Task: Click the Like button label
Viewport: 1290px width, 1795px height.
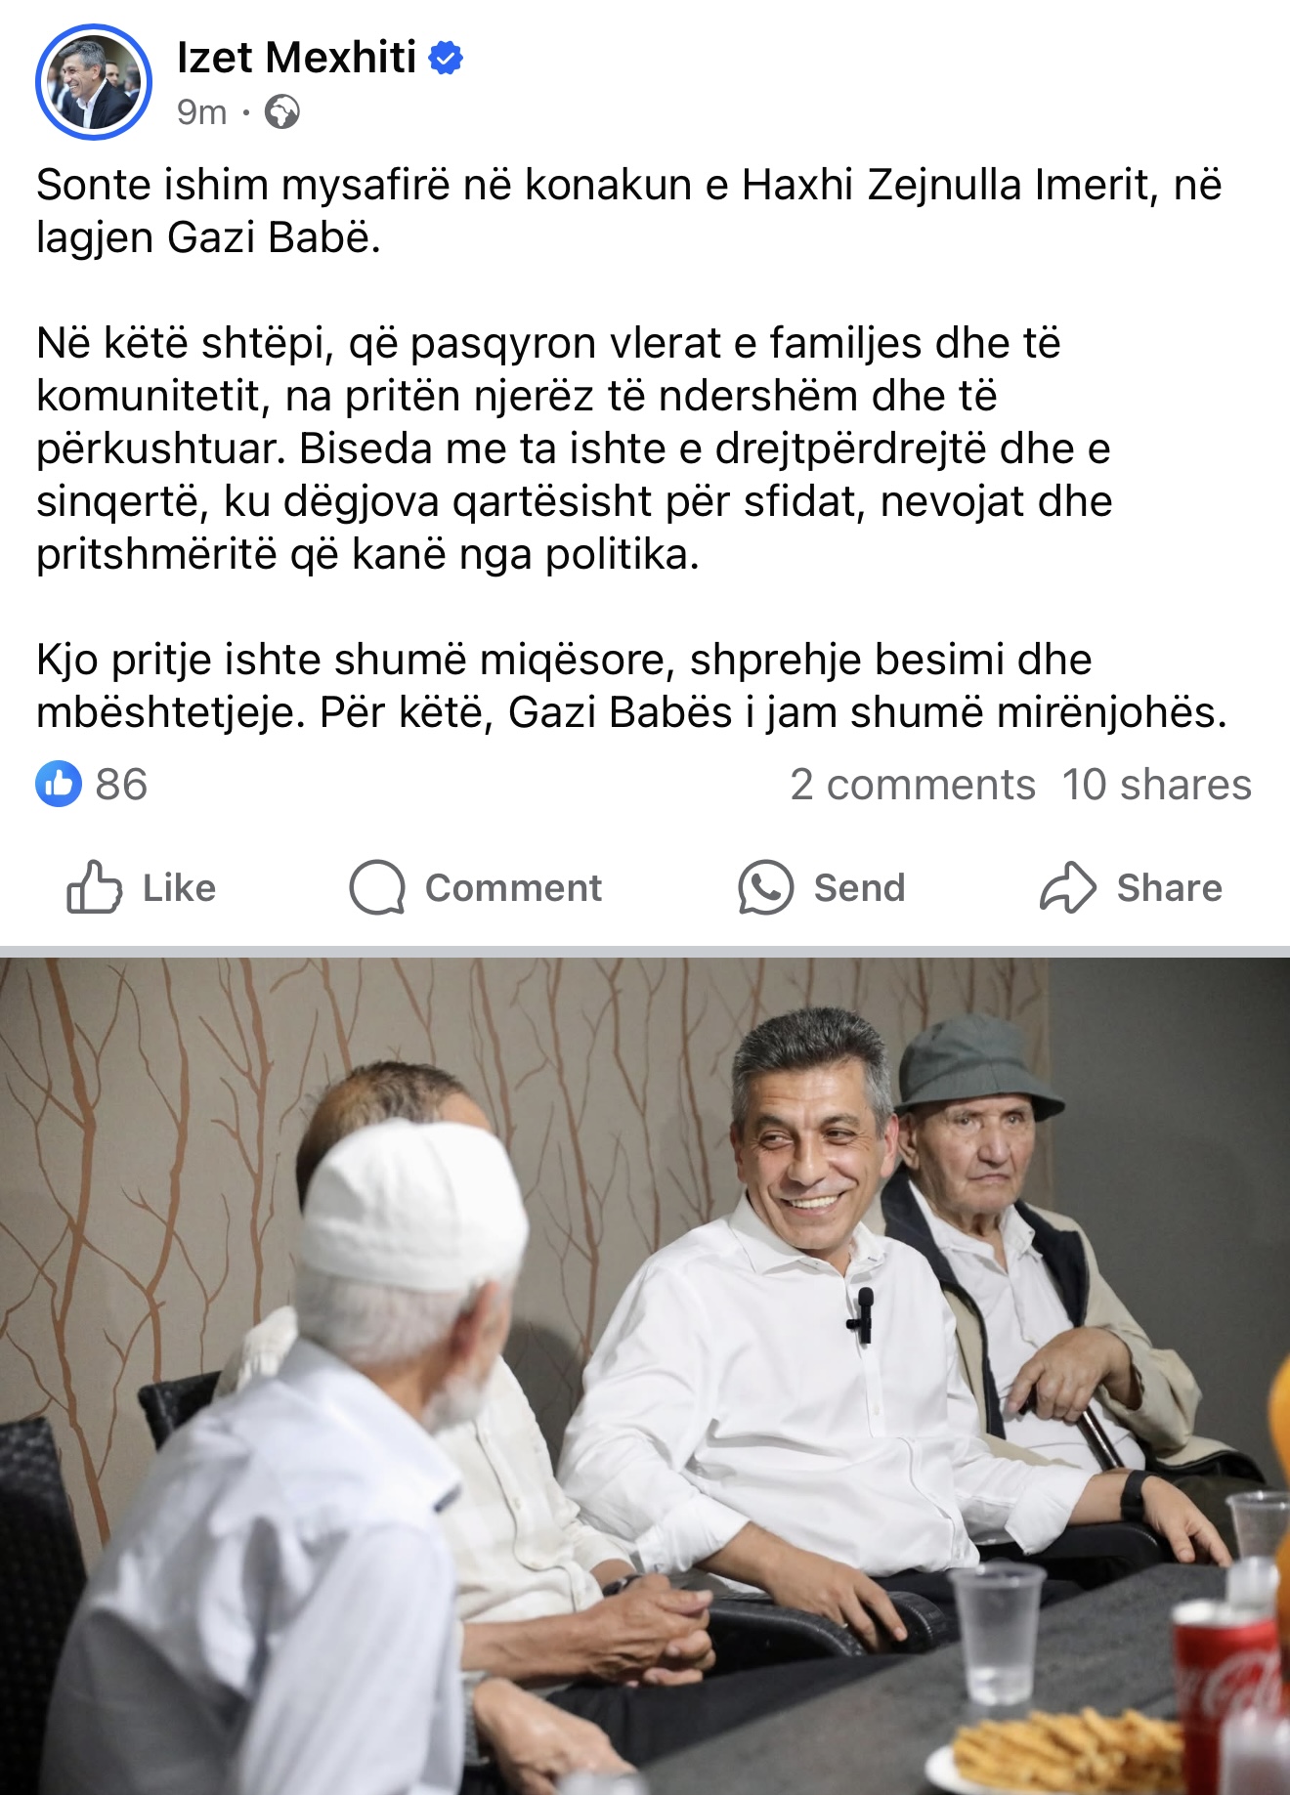Action: 179,888
